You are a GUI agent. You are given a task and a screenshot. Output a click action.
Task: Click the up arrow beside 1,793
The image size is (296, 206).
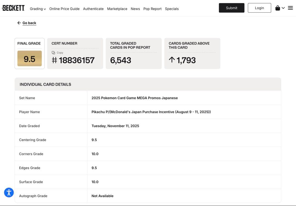click(x=172, y=60)
